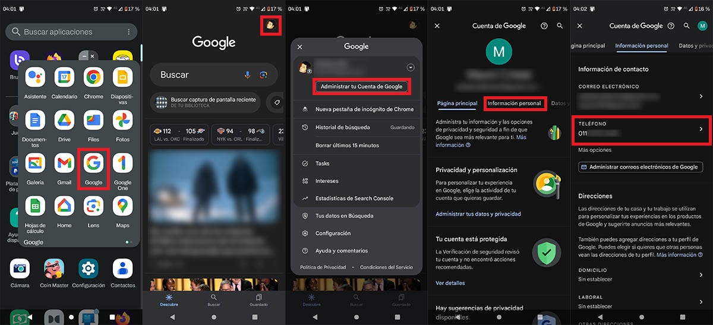The image size is (713, 325).
Task: Open the Gmail app icon
Action: click(x=64, y=163)
